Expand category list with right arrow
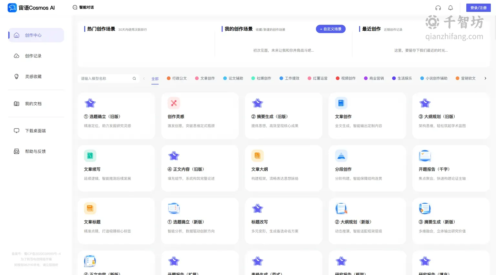Viewport: 496px width, 275px height. 485,78
